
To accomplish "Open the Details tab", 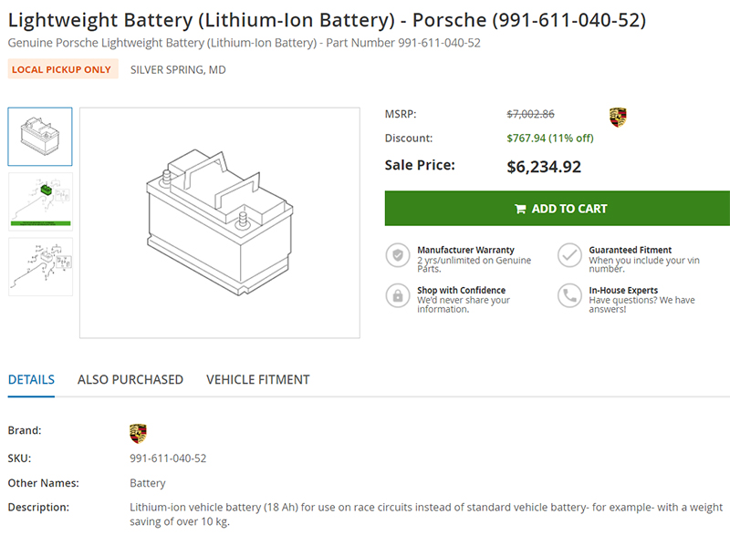I will pyautogui.click(x=31, y=379).
